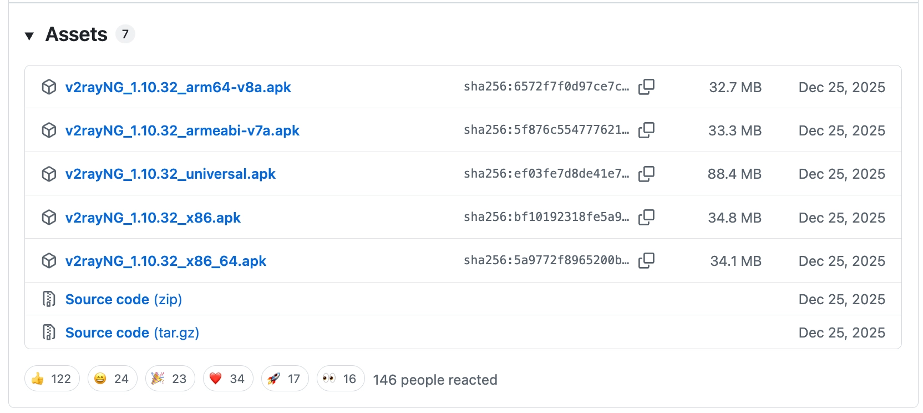Screen dimensions: 923x413
Task: Copy sha256 hash for x86 apk
Action: pos(646,217)
